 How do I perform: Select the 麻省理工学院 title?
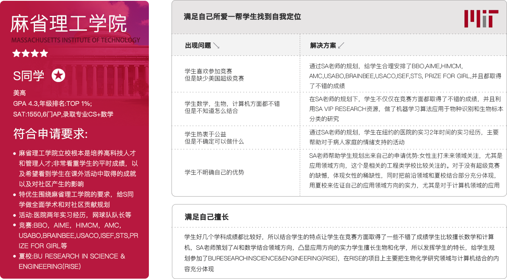[68, 24]
